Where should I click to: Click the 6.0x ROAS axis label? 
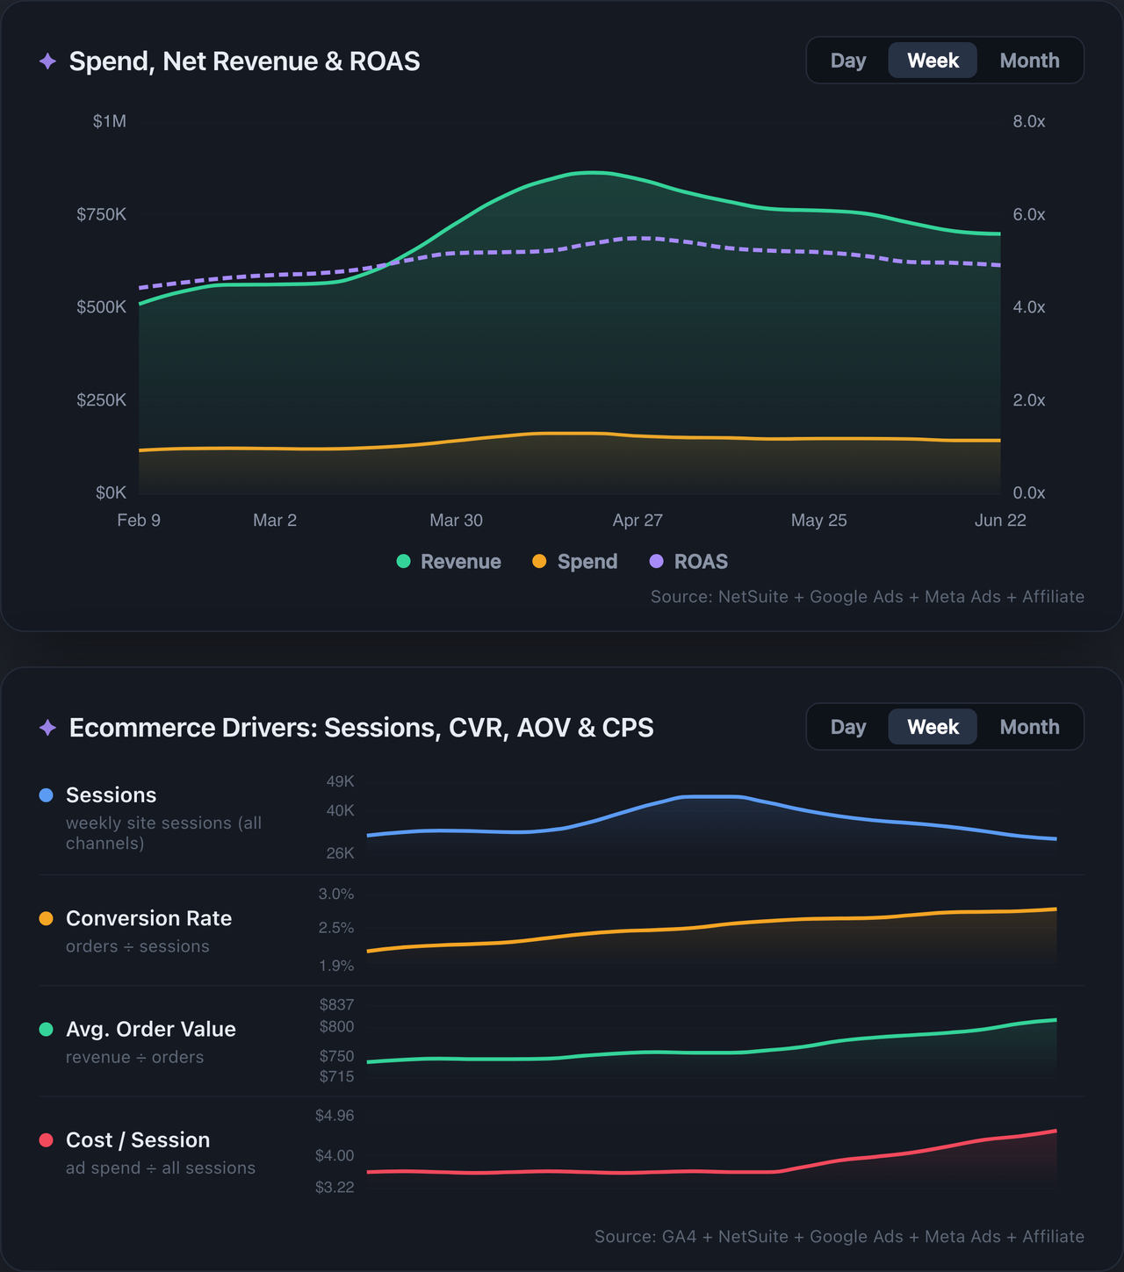pyautogui.click(x=1029, y=214)
